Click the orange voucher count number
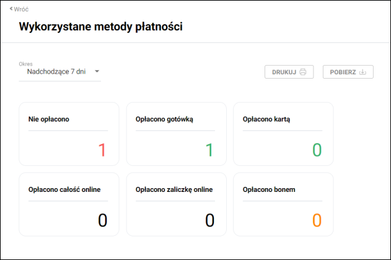Viewport: 391px width, 260px height. click(x=317, y=220)
